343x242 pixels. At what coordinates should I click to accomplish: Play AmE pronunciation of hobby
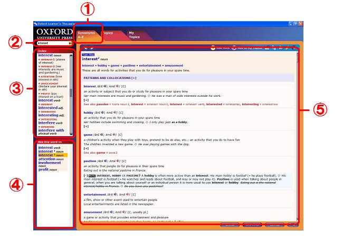115,113
